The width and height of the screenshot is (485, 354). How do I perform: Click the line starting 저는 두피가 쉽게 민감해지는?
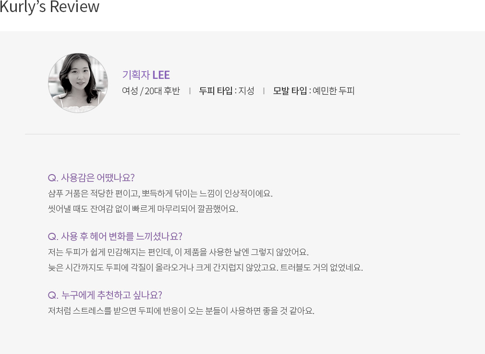[x=178, y=252]
